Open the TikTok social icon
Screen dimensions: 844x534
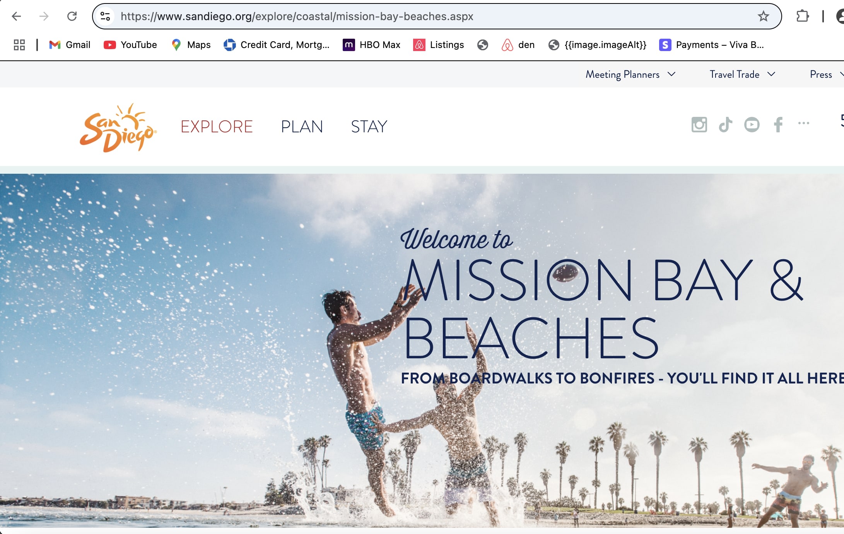point(725,125)
